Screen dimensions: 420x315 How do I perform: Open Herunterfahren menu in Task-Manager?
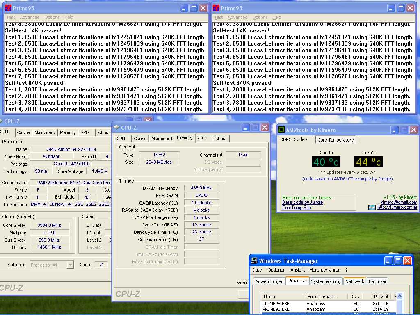(325, 270)
